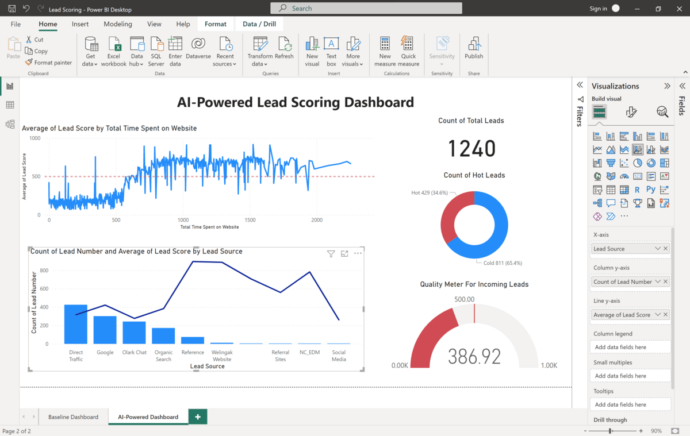Choose the Python visual icon
This screenshot has width=690, height=436.
pos(651,190)
